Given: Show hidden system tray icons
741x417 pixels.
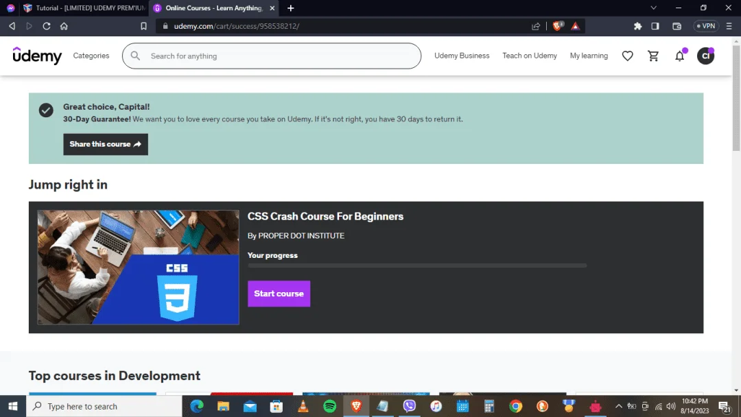Looking at the screenshot, I should point(618,406).
